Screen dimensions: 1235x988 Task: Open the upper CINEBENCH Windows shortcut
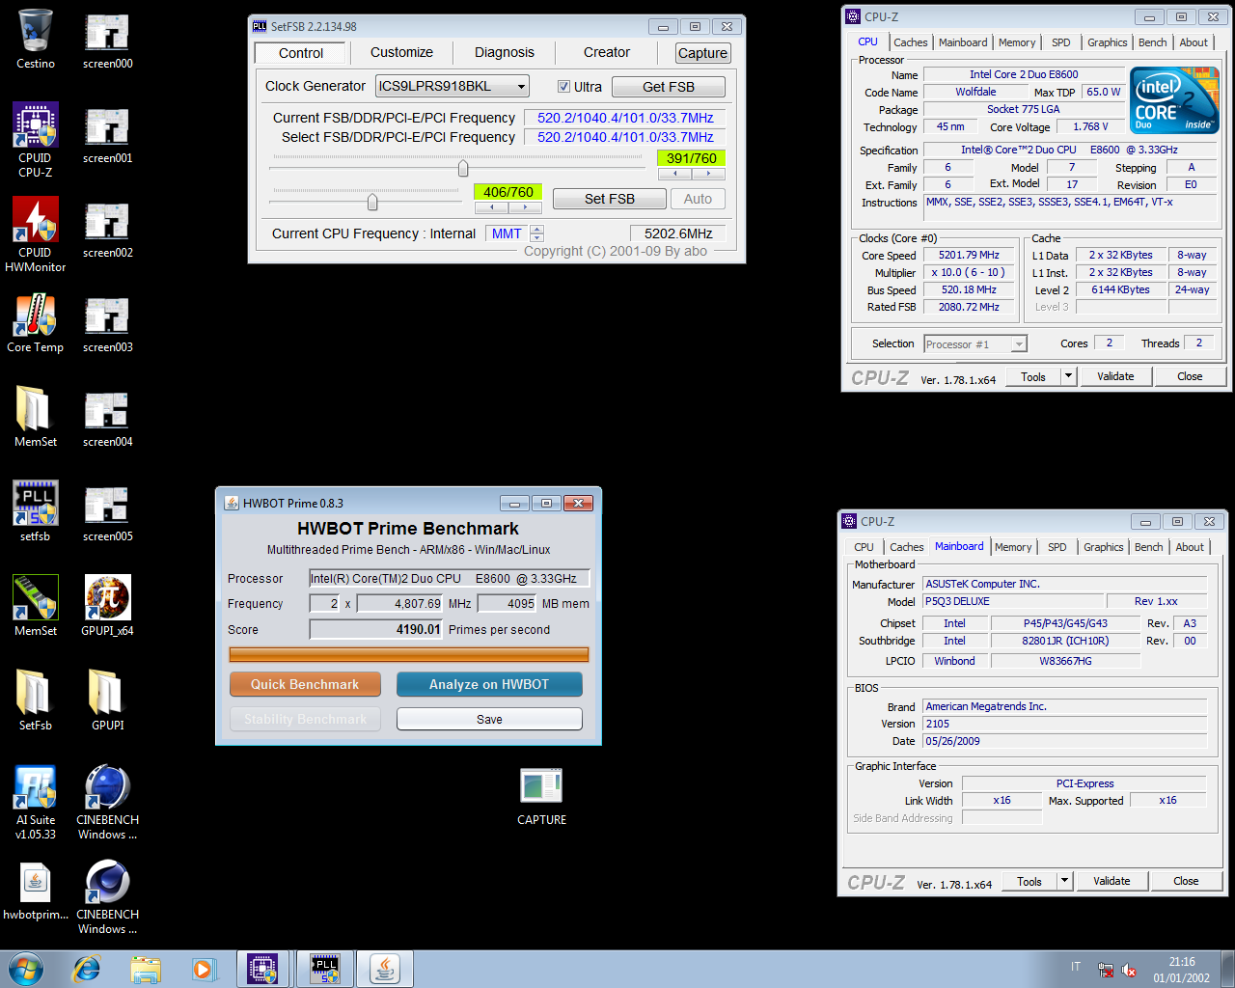pyautogui.click(x=108, y=802)
